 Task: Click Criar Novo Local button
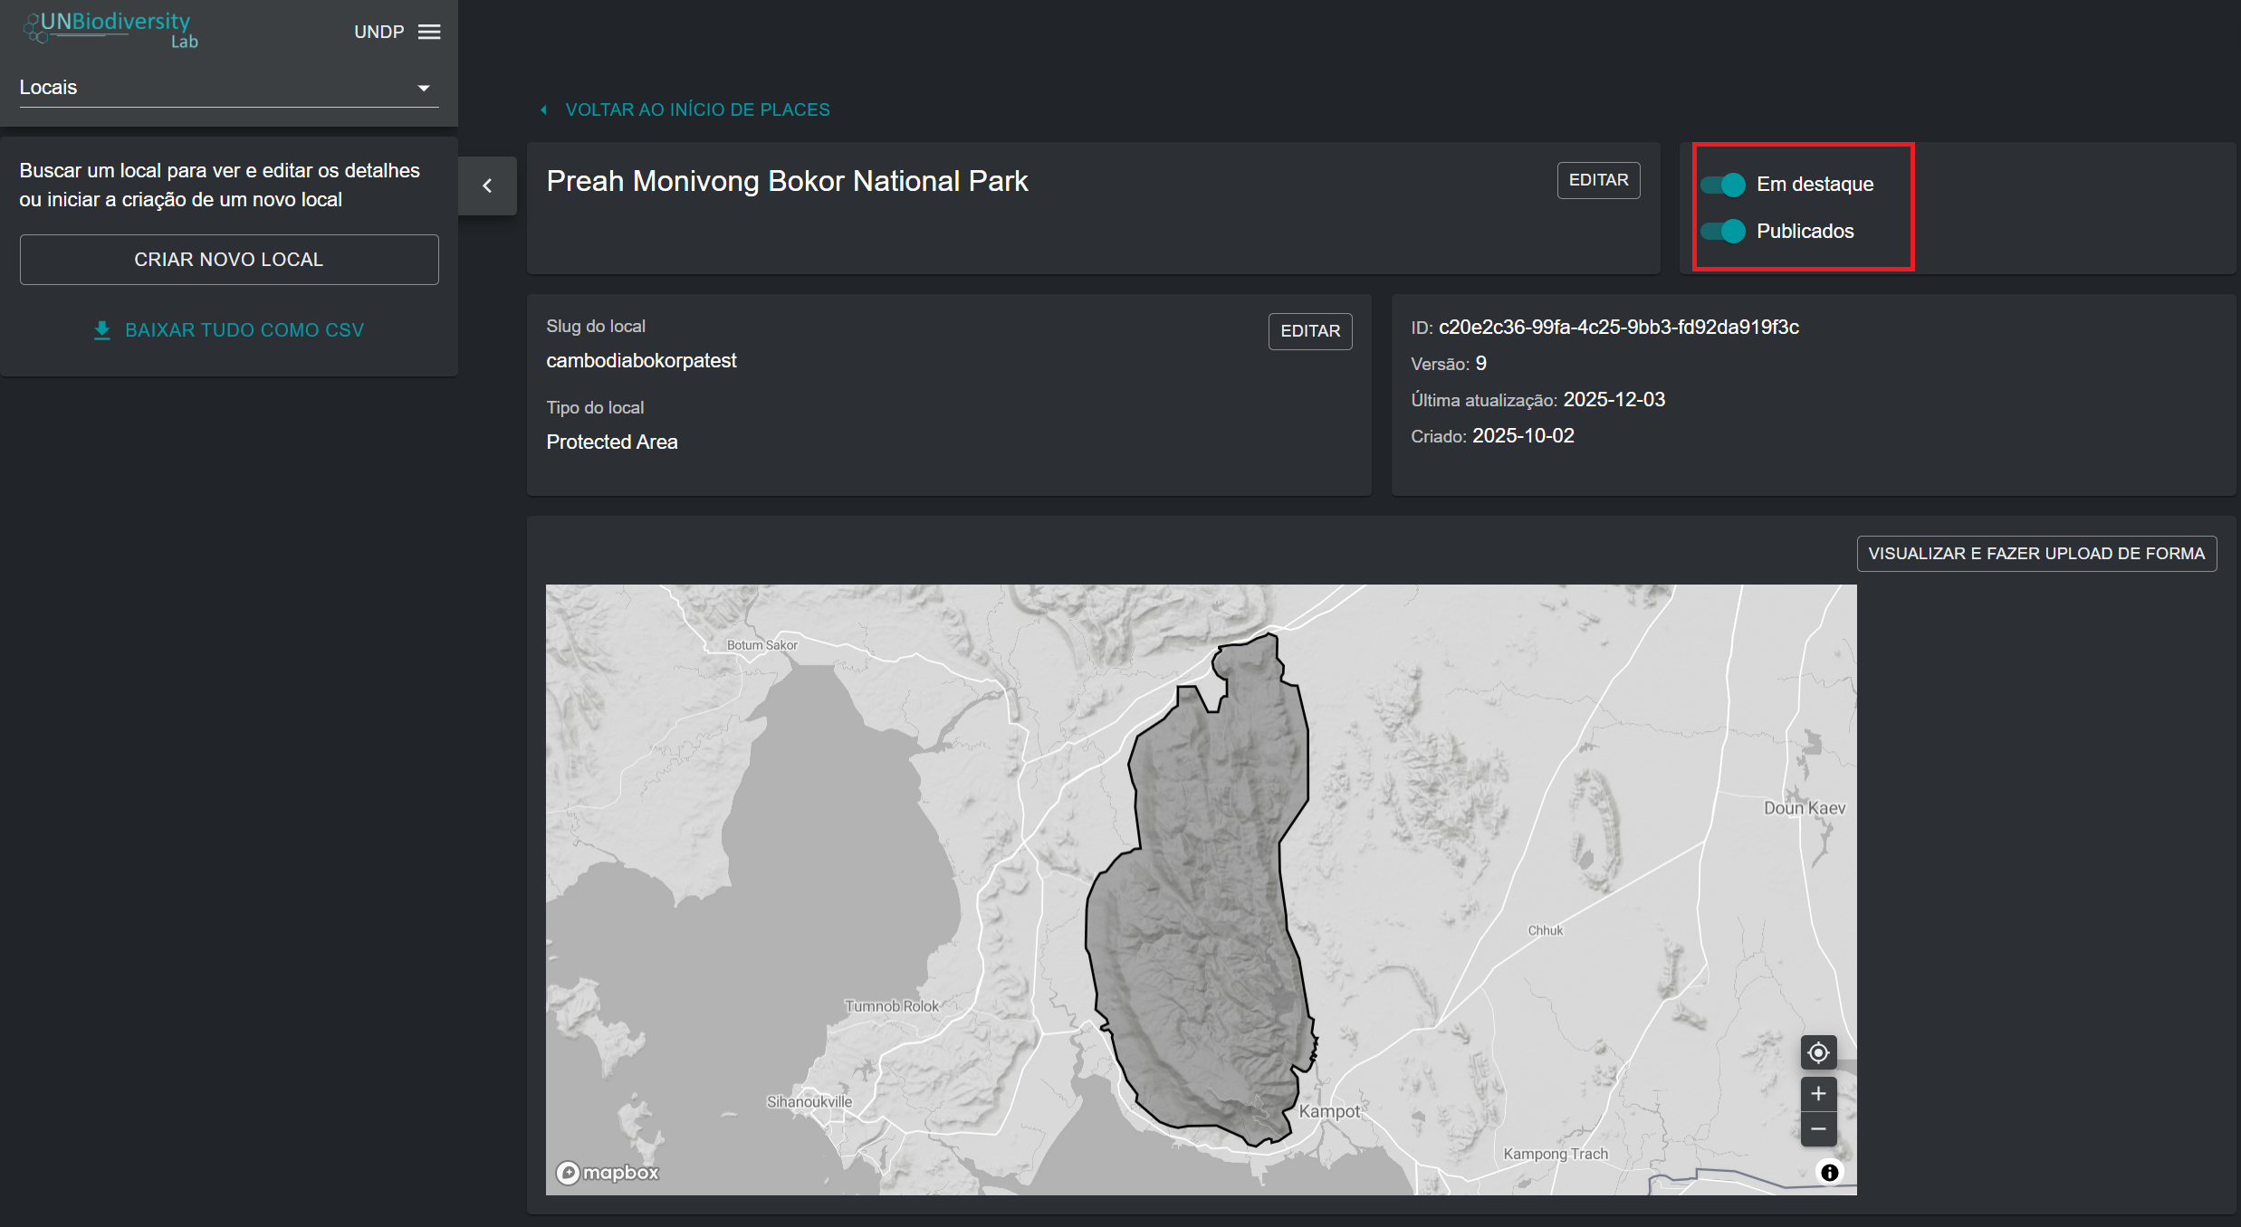tap(228, 260)
